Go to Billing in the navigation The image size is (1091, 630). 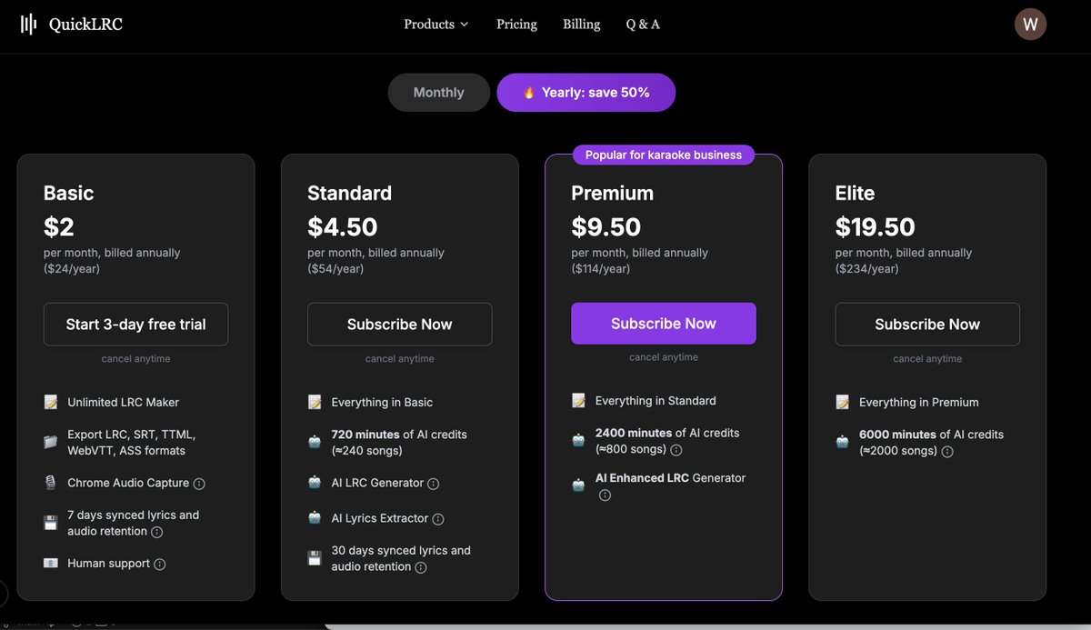pos(582,25)
